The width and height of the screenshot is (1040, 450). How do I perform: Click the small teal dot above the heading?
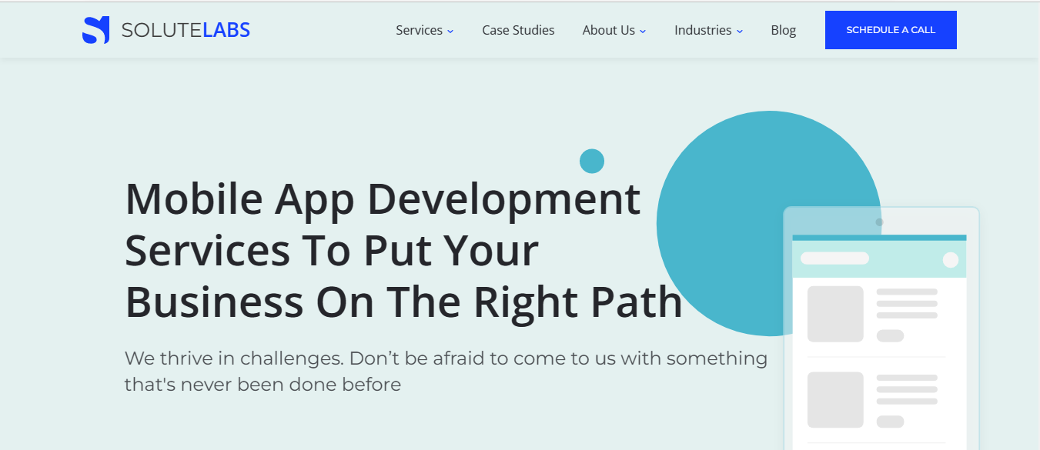[592, 161]
